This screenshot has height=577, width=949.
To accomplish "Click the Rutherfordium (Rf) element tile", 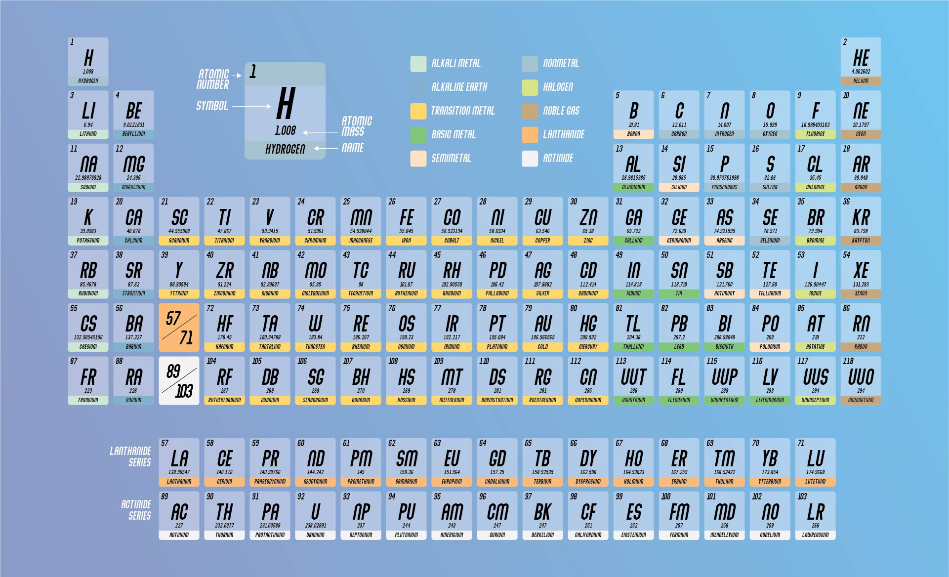I will [x=225, y=381].
